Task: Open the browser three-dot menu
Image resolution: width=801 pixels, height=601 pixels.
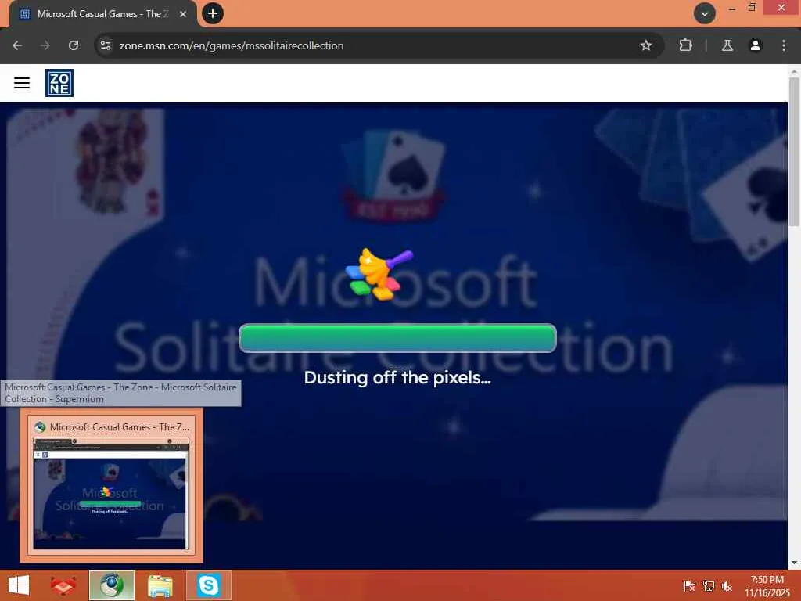Action: pyautogui.click(x=784, y=45)
